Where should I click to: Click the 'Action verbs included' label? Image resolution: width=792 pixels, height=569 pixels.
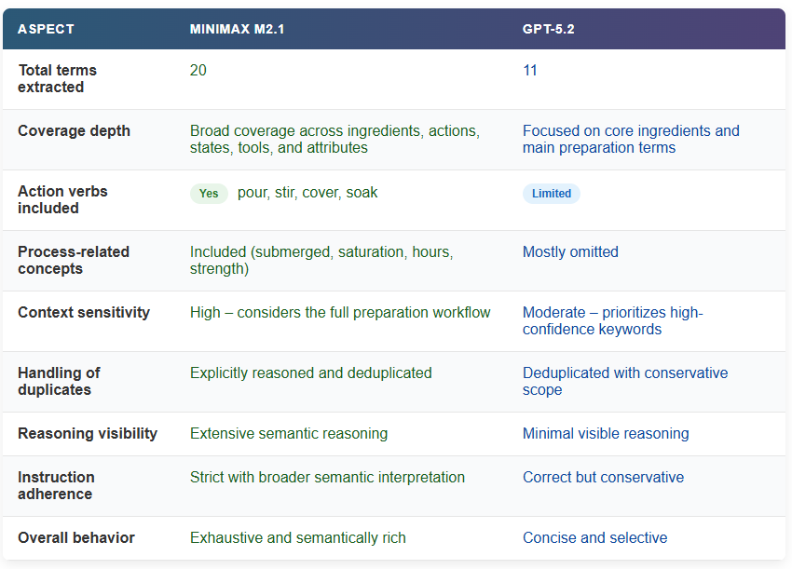[62, 199]
